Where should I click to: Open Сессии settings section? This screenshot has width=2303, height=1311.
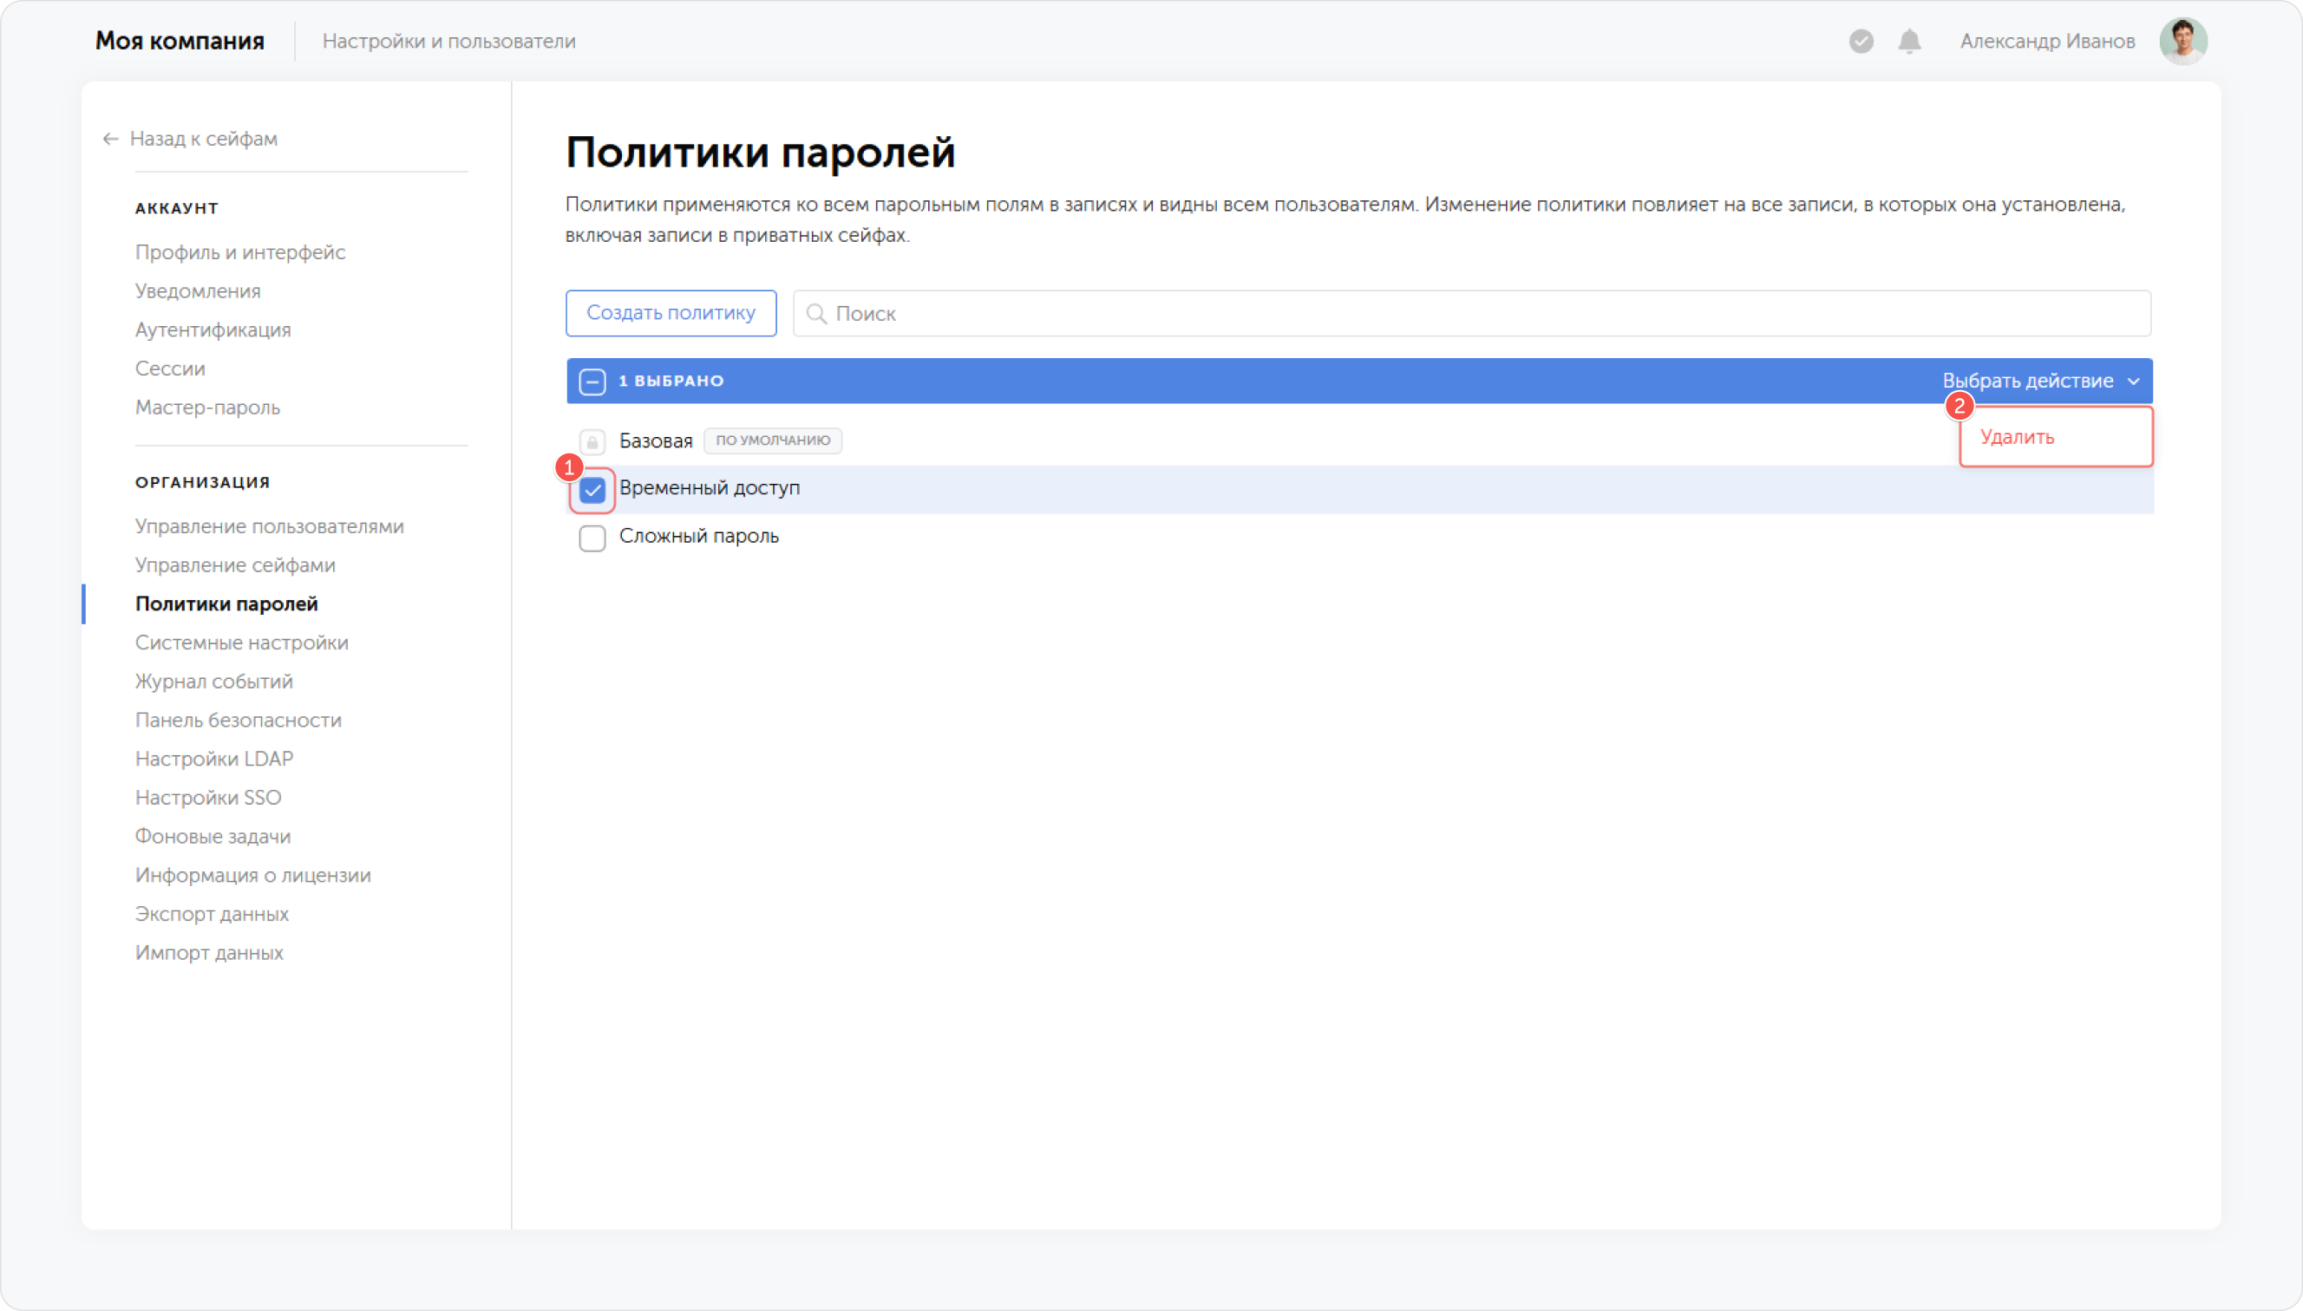coord(170,369)
